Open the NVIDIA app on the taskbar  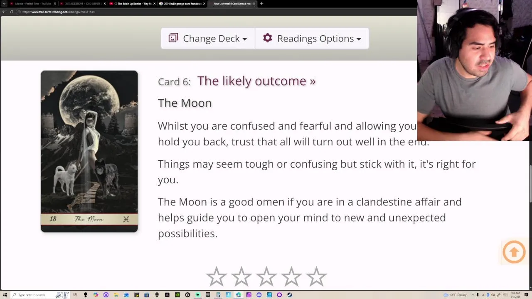(x=177, y=295)
